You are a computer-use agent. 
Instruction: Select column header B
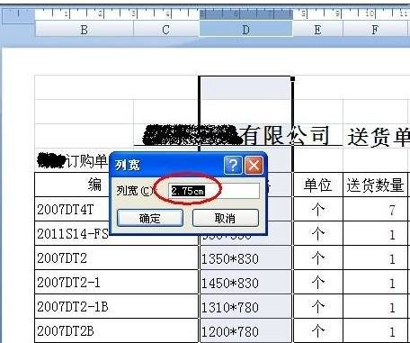click(85, 30)
